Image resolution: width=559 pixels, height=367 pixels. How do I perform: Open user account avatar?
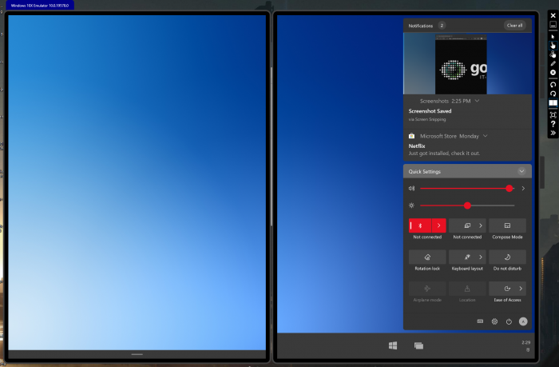click(523, 321)
